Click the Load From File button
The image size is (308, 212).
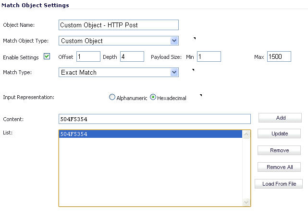[279, 184]
